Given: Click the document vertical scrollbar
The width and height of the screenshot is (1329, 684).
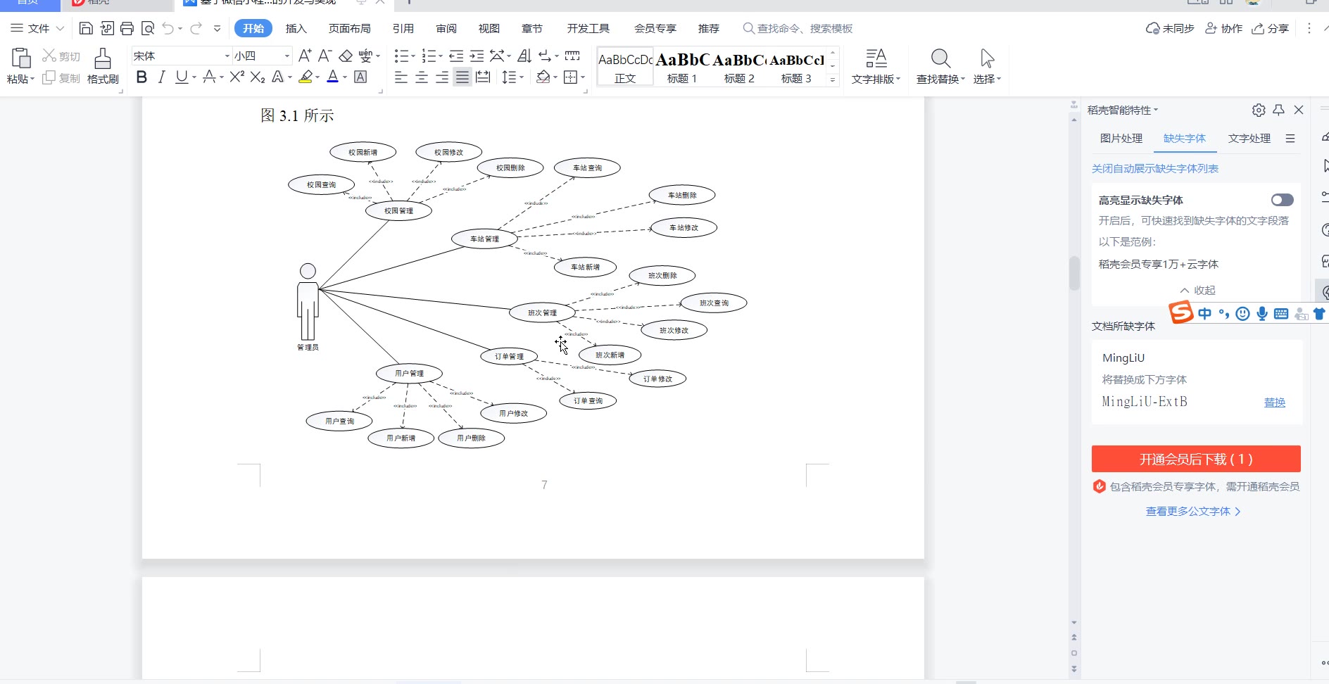Looking at the screenshot, I should (x=1074, y=273).
